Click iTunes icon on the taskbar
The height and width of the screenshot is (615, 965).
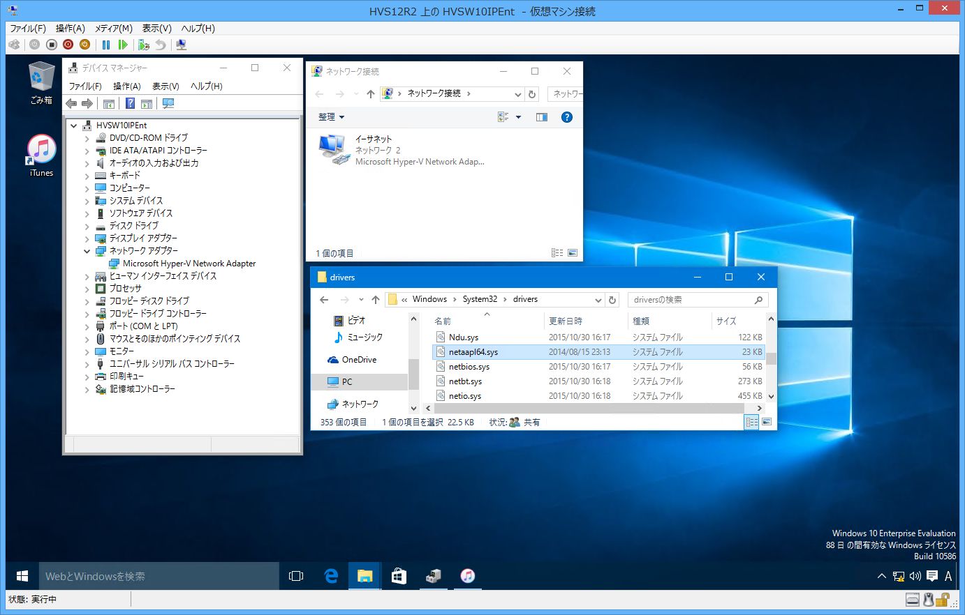pos(467,576)
